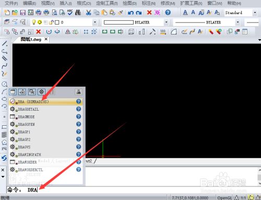Viewport: 261px width, 200px height.
Task: Open the Standard text style dropdown
Action: coord(255,13)
